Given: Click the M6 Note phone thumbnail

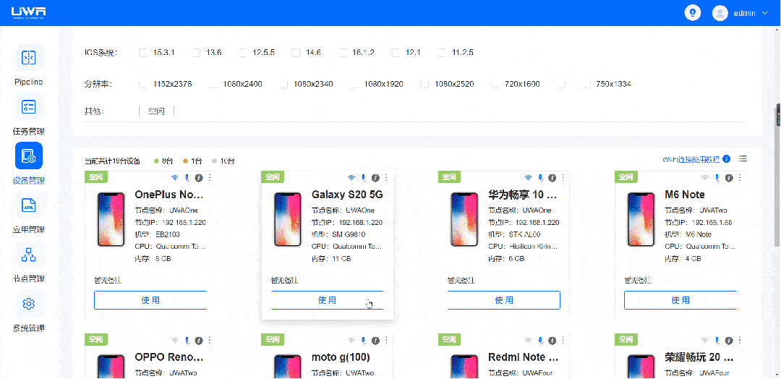Looking at the screenshot, I should point(641,219).
